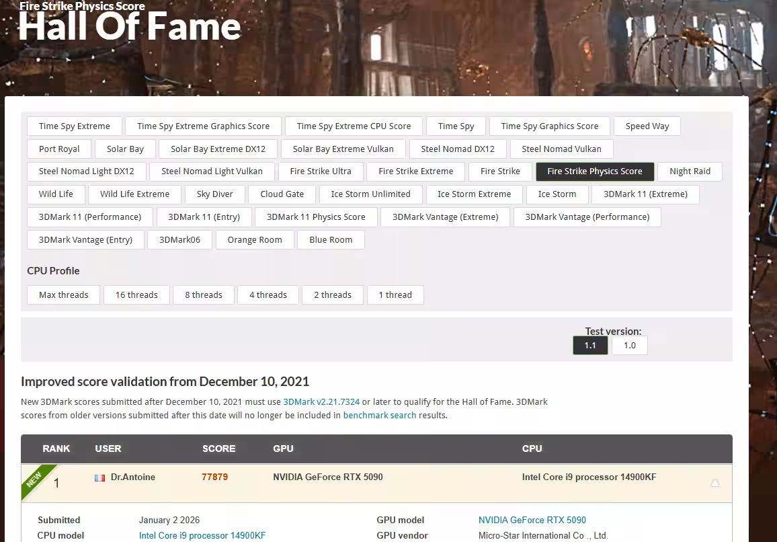Select test version 1.1
Viewport: 777px width, 542px height.
(589, 346)
